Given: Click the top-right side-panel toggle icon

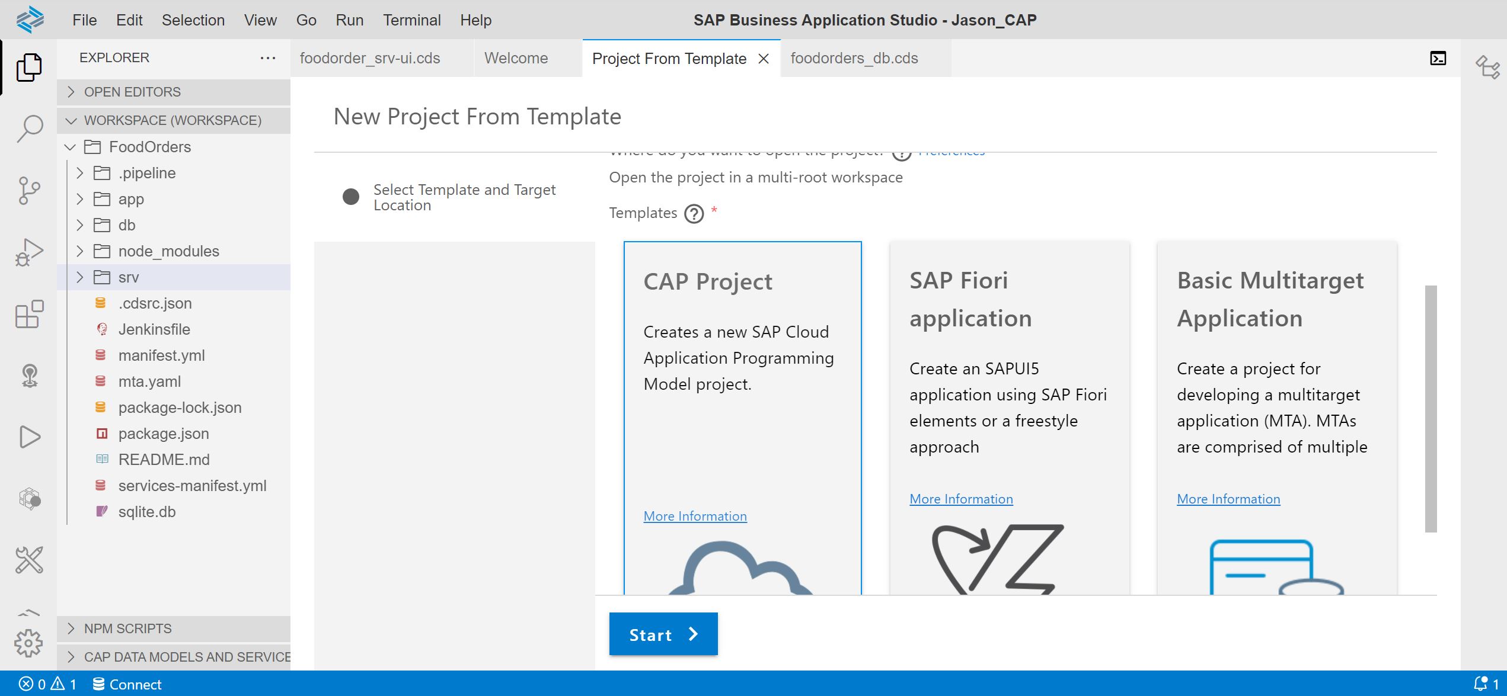Looking at the screenshot, I should [1487, 67].
